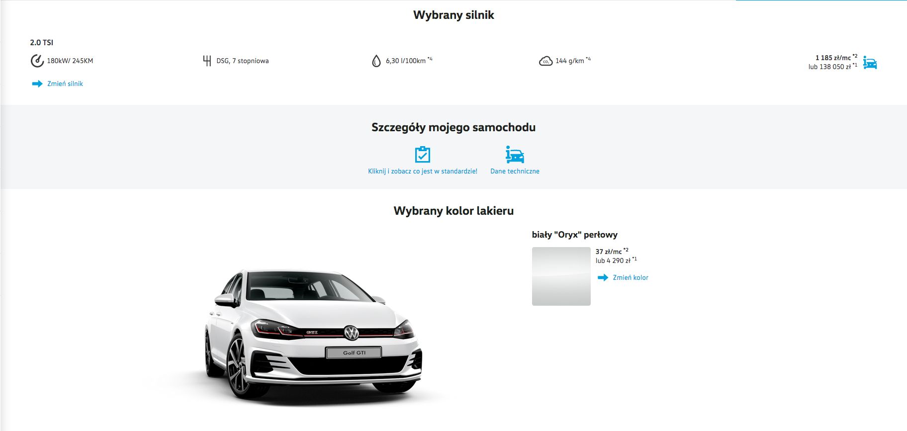Viewport: 907px width, 431px height.
Task: Open the Zmień kolor link
Action: (631, 277)
